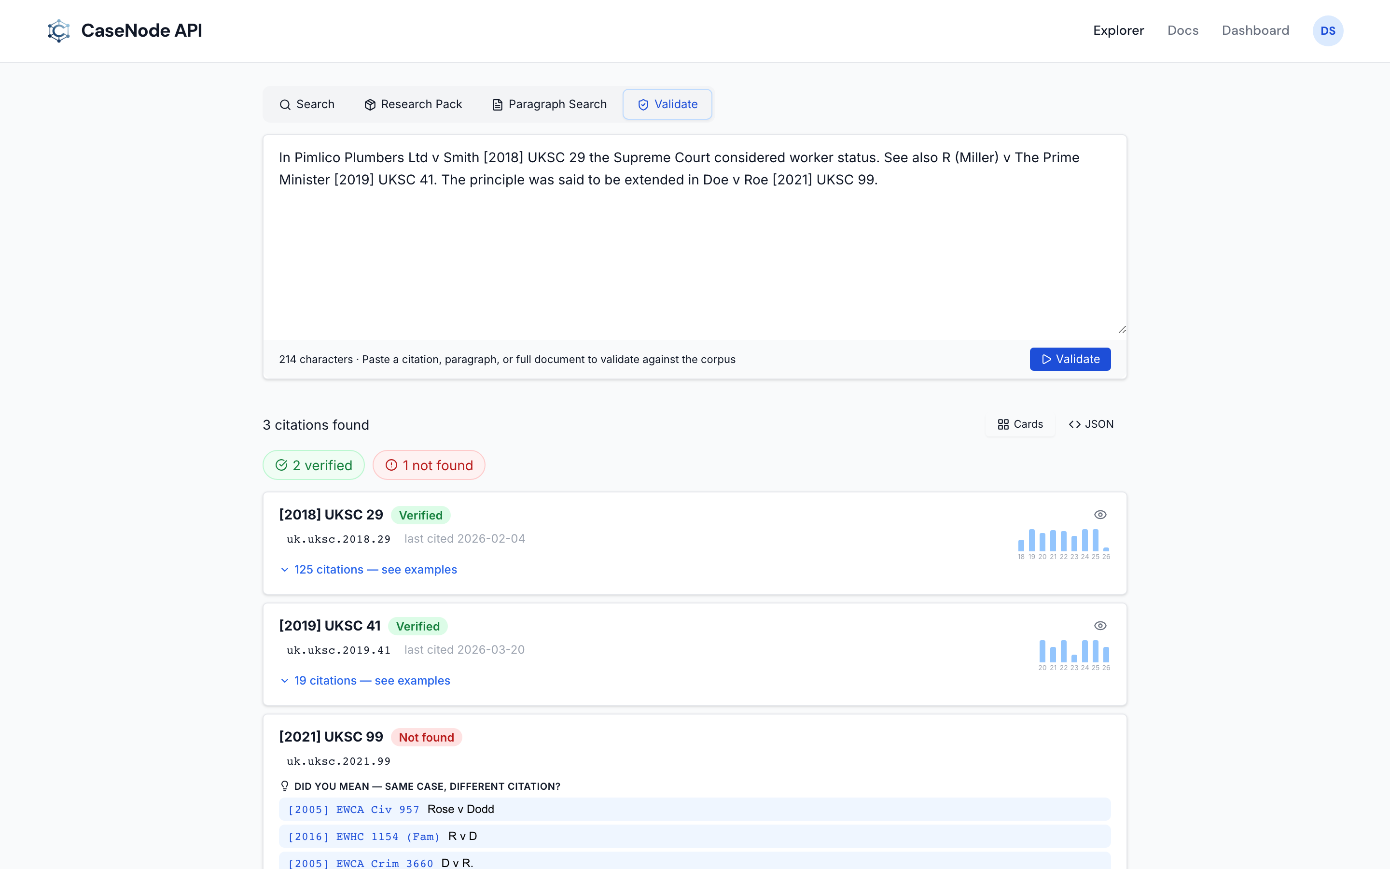Open suggestion [2016] EWHC 1154 (Fam) R v D

(695, 836)
